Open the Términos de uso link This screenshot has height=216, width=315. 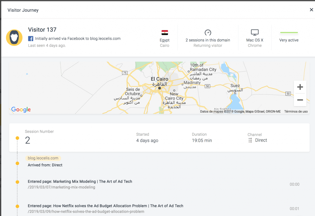pos(296,111)
